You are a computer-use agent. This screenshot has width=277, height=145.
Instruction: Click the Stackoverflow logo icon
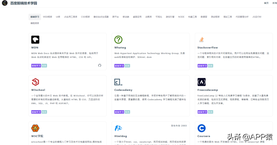pyautogui.click(x=201, y=40)
